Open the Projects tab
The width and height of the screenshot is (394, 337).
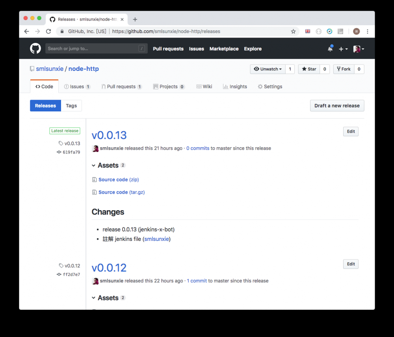point(169,87)
